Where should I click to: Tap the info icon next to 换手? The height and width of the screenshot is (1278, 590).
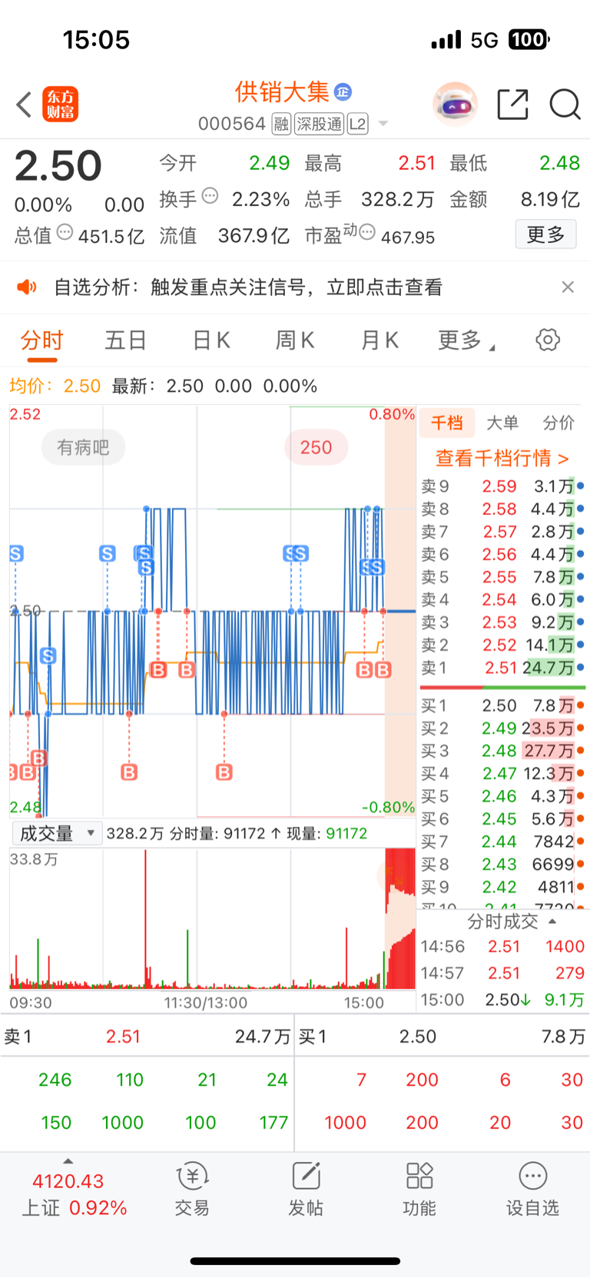coord(210,196)
